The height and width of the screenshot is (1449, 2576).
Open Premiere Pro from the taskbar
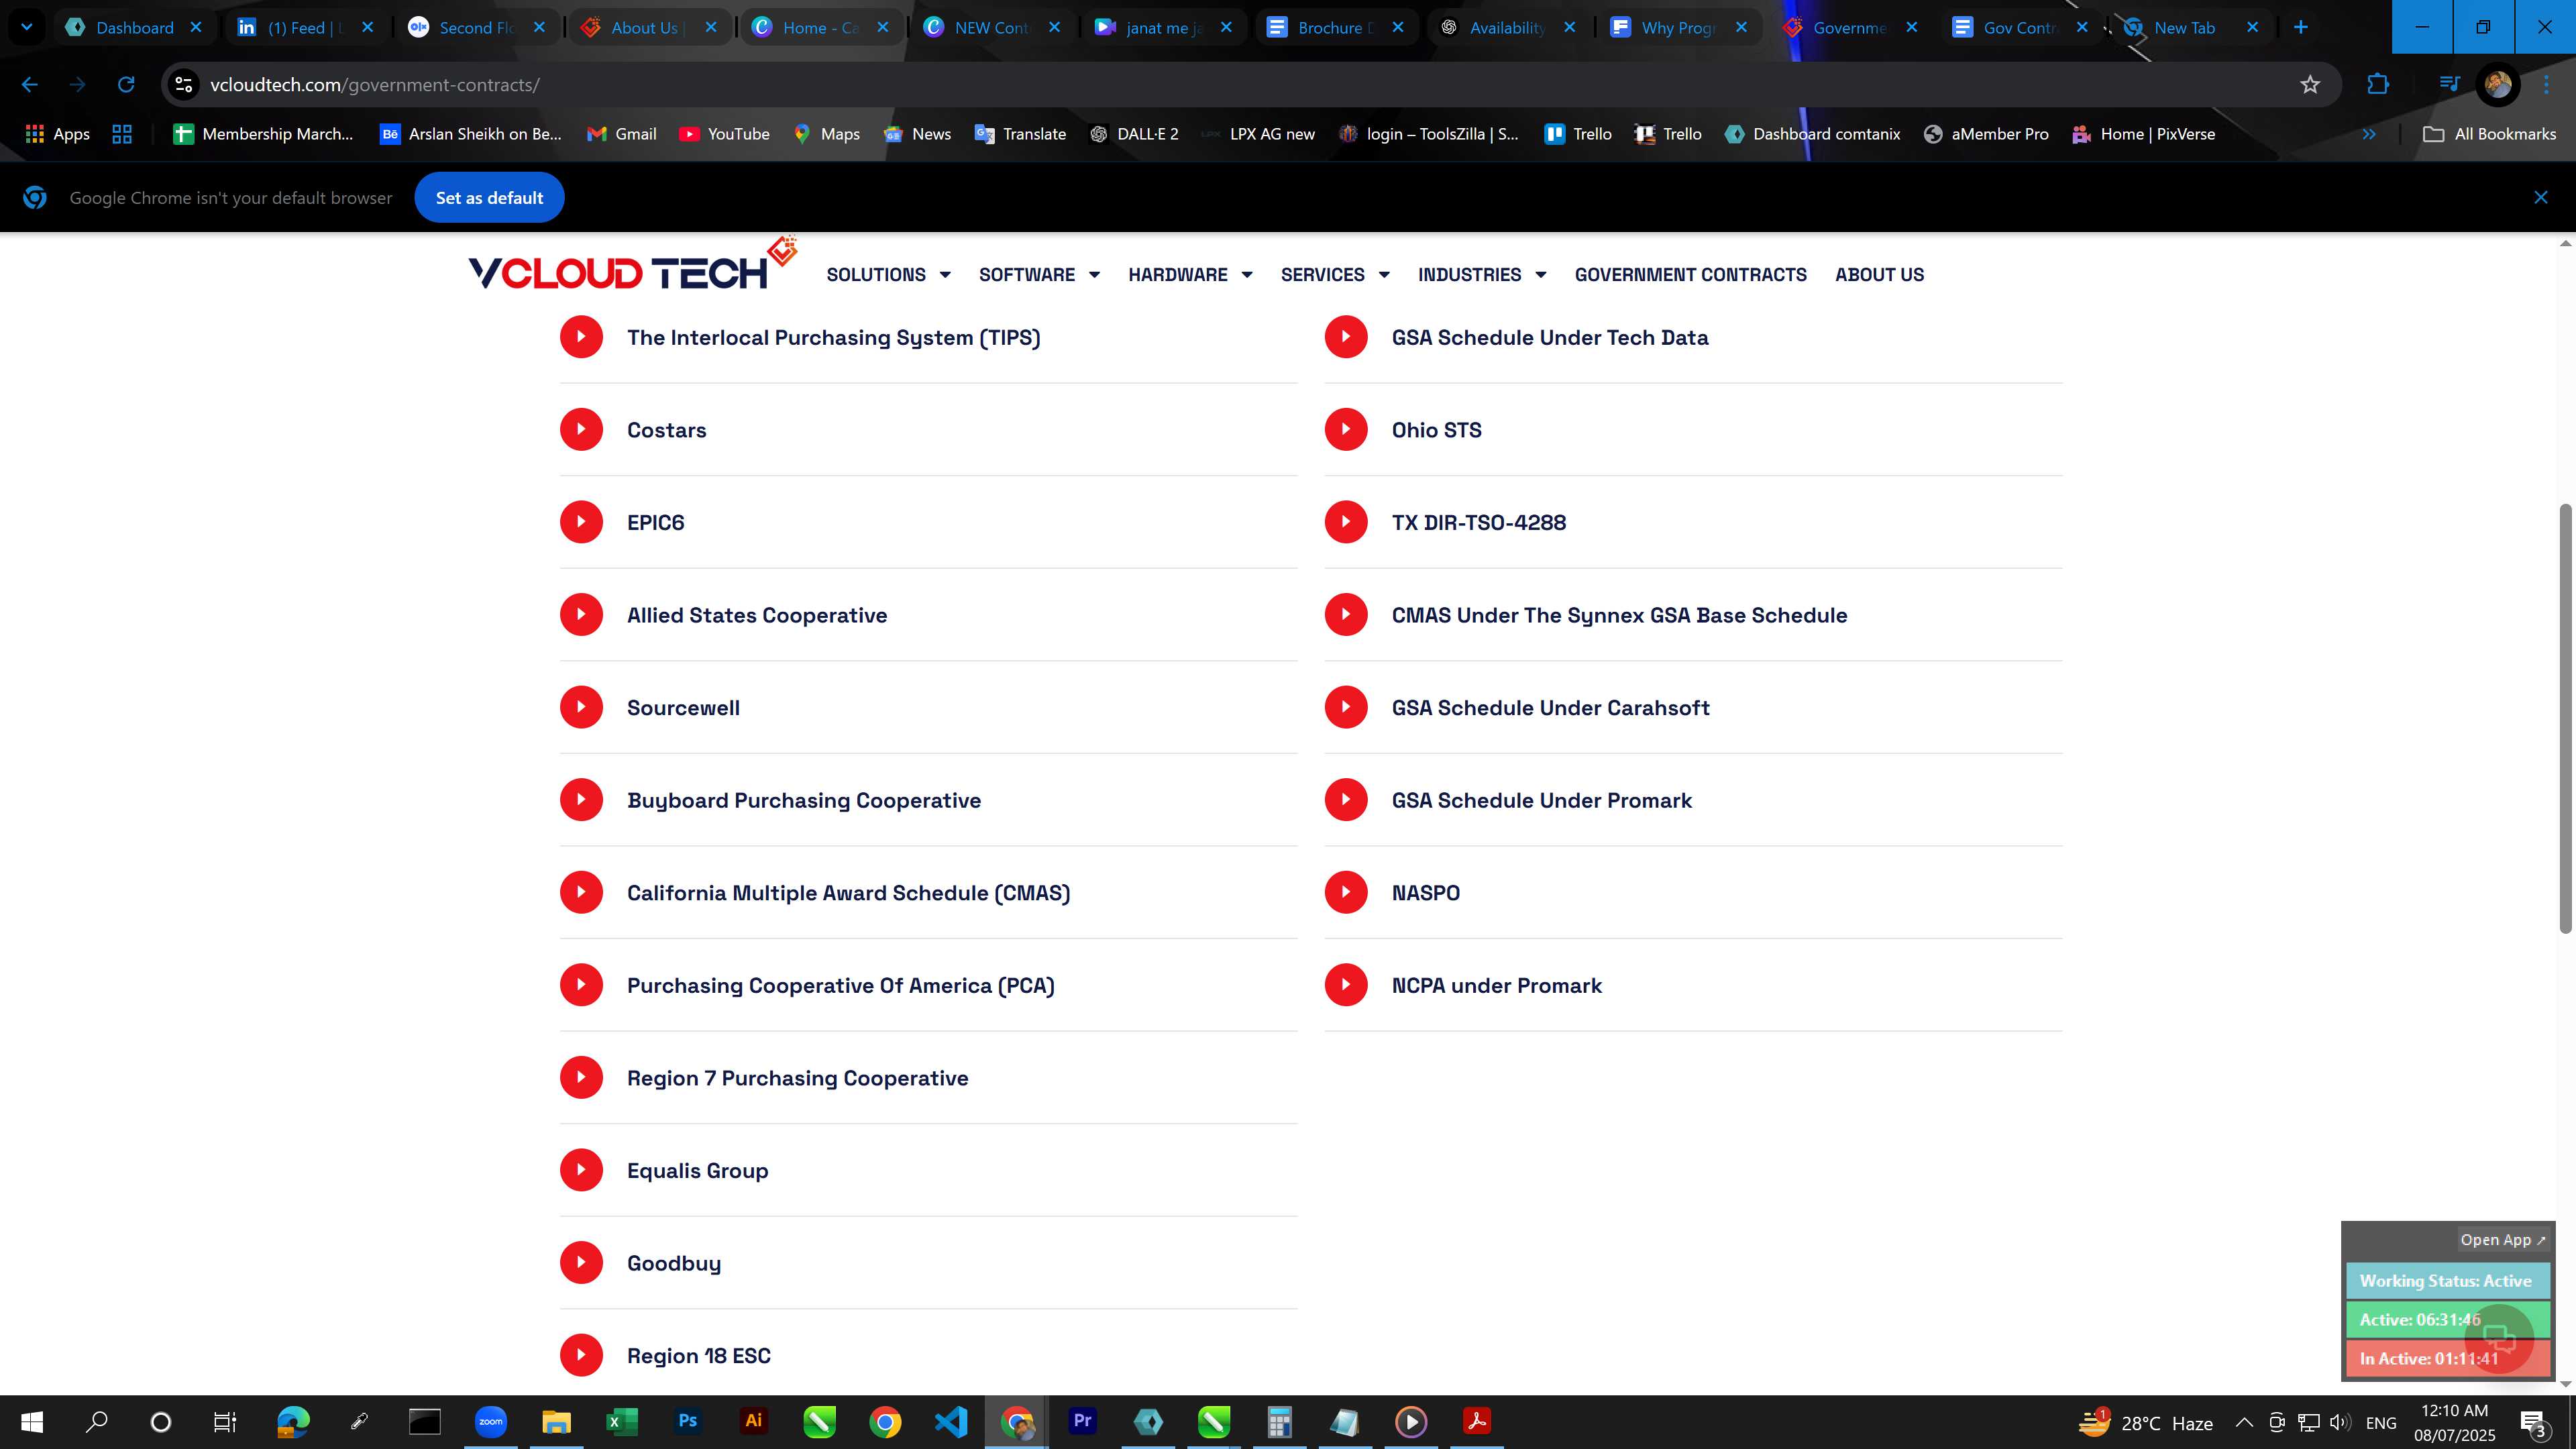coord(1082,1422)
